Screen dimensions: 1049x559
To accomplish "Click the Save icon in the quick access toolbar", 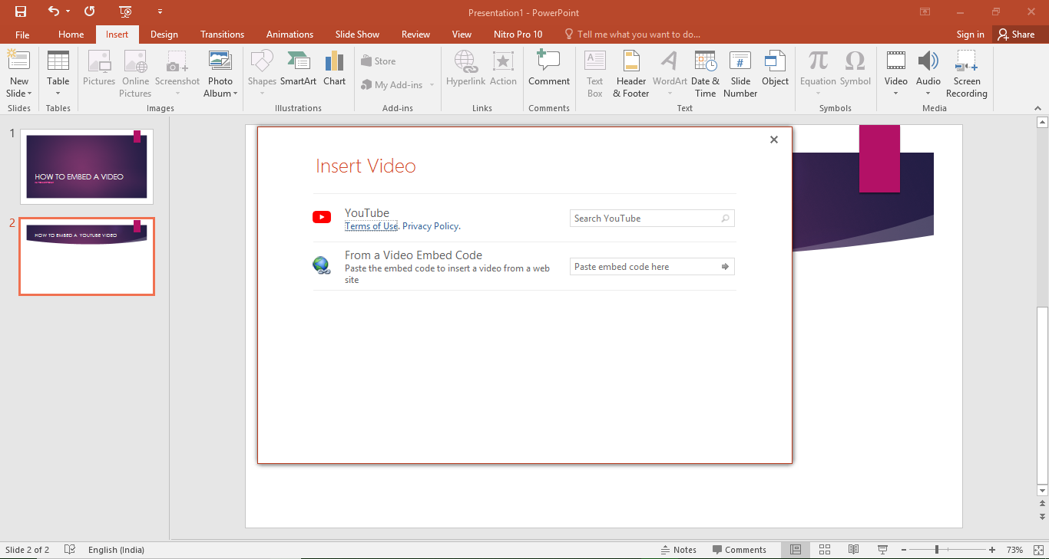I will 21,12.
